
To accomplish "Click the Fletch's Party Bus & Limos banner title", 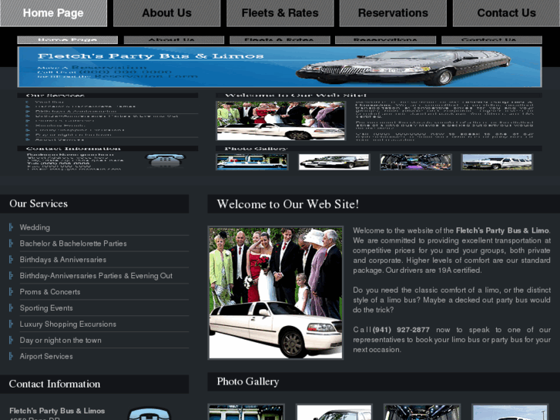I will pyautogui.click(x=151, y=56).
